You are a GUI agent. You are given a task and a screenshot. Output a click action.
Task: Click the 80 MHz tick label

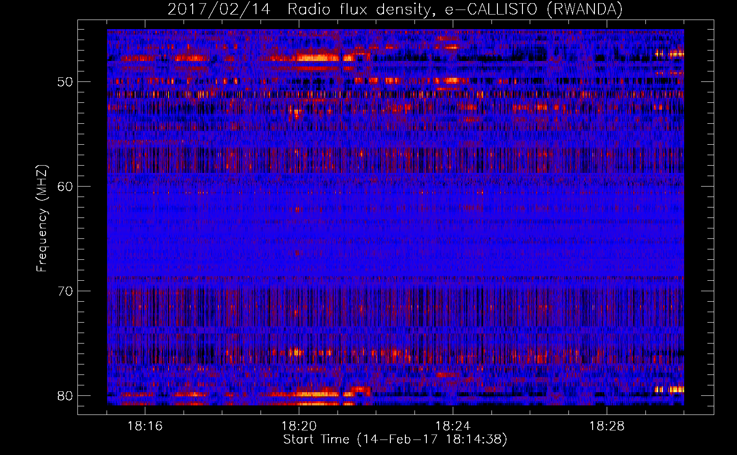(65, 396)
